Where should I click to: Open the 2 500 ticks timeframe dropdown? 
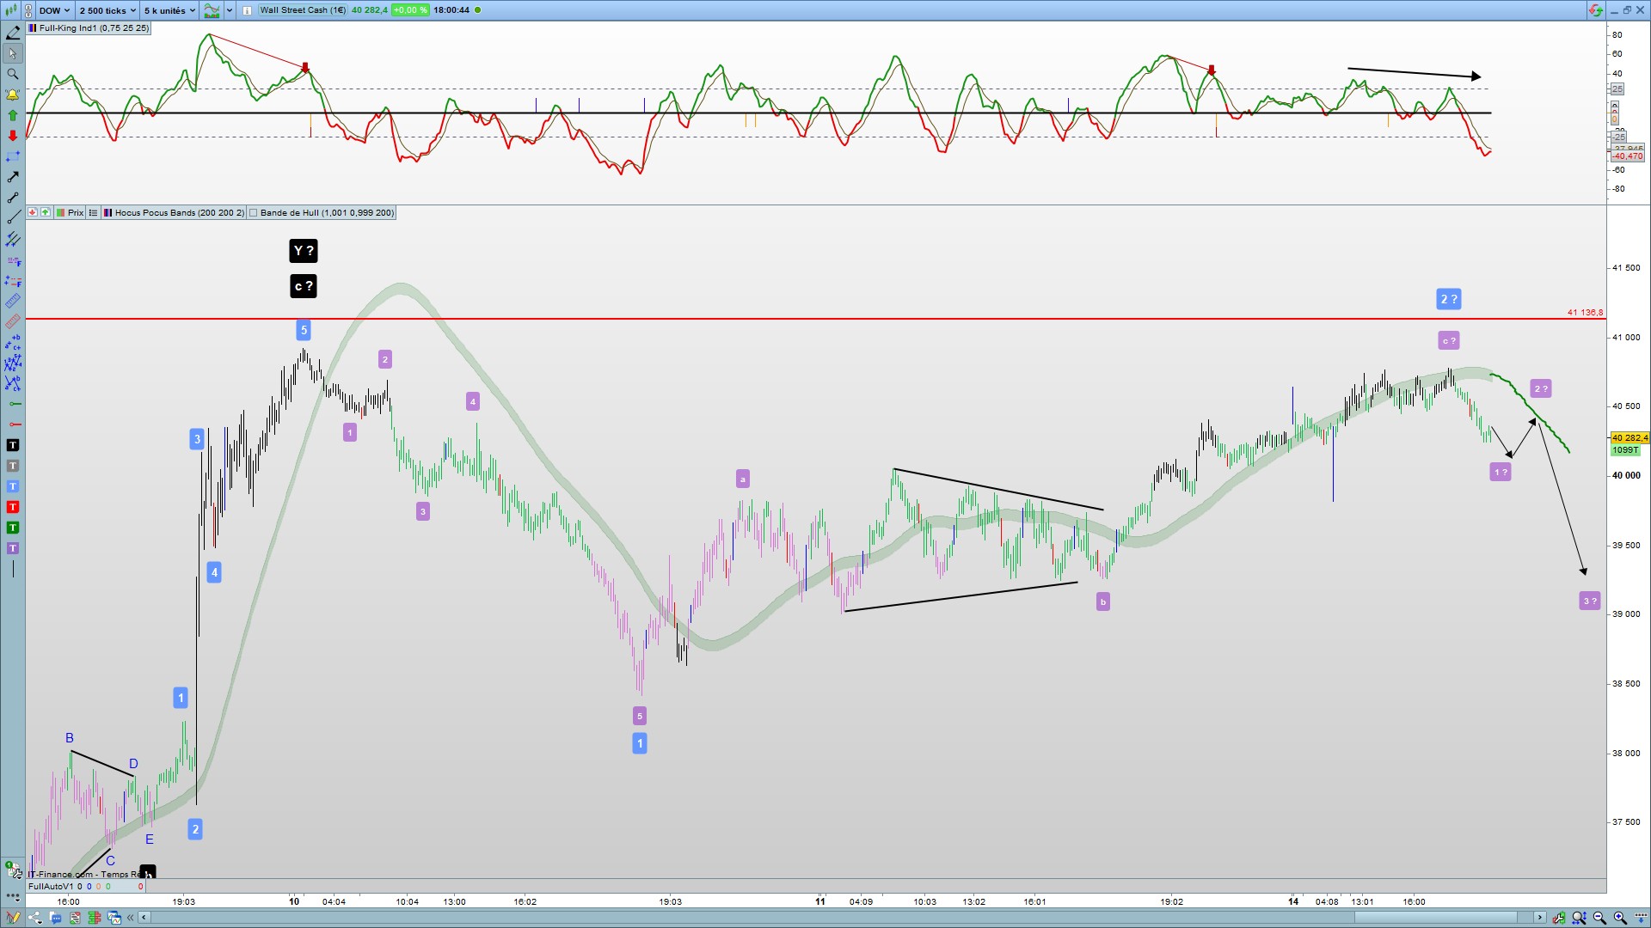point(107,10)
